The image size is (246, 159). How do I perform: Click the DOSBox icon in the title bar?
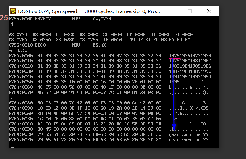coord(13,11)
